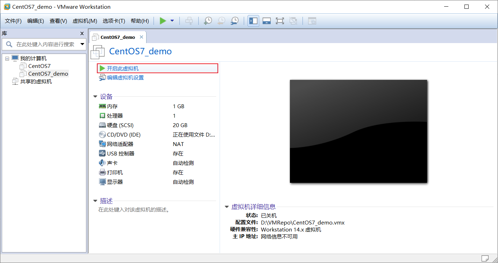Collapse the 我的计算机 tree node
The height and width of the screenshot is (263, 498).
tap(7, 58)
